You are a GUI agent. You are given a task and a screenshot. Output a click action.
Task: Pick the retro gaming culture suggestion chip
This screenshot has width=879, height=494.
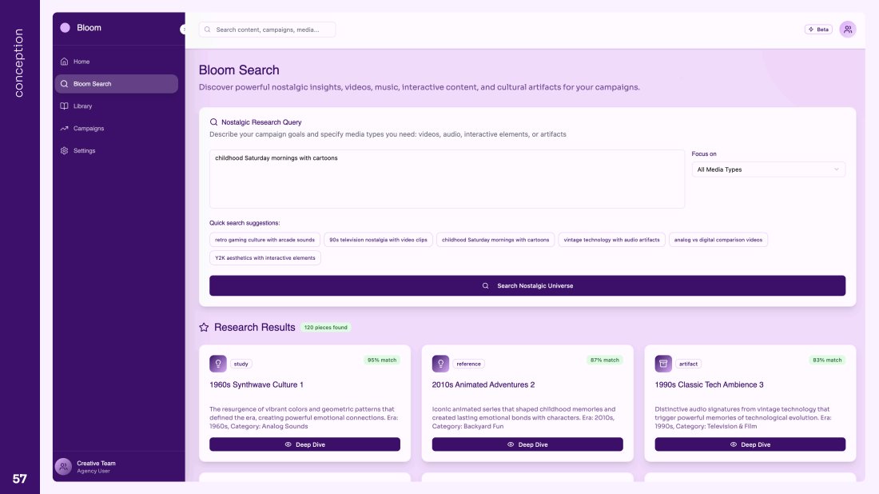[x=265, y=240]
